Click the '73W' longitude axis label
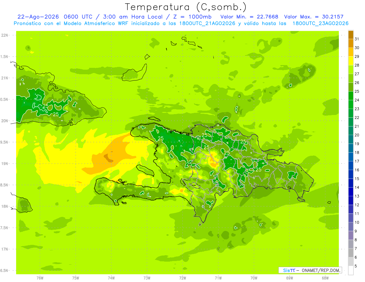365x282 pixels. (147, 278)
